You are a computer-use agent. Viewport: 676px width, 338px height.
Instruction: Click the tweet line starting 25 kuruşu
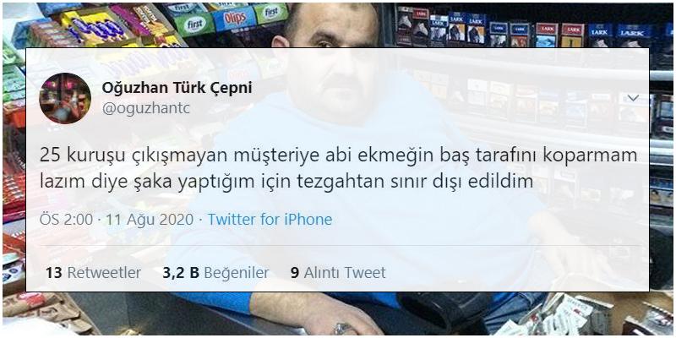click(338, 155)
